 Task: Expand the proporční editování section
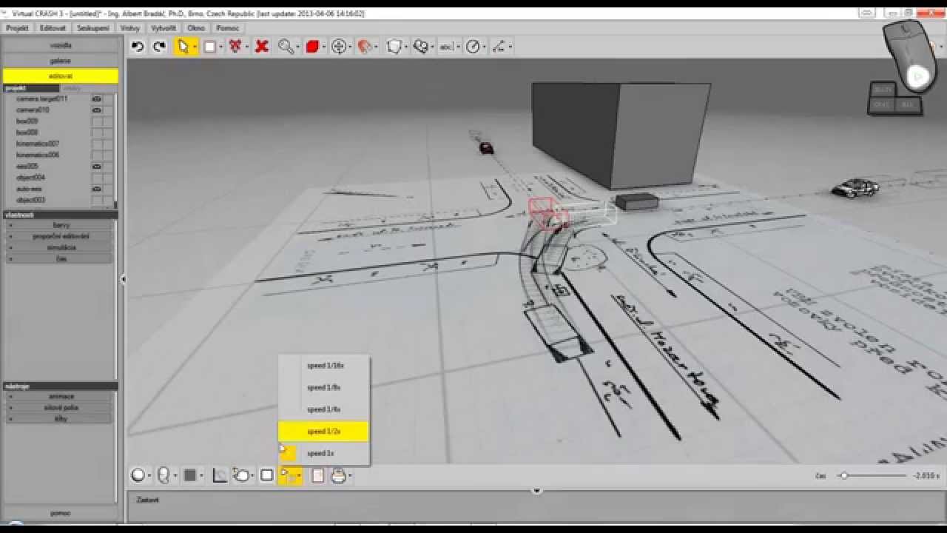pyautogui.click(x=61, y=236)
